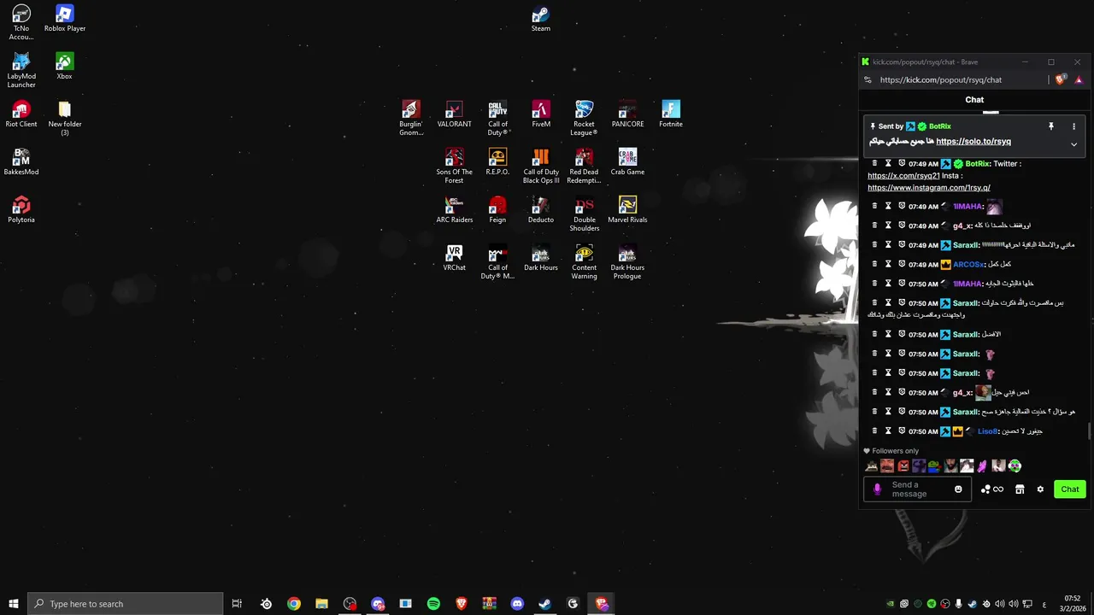Open the x.com/rsyq21 Twitter link
The image size is (1094, 615).
pos(903,176)
